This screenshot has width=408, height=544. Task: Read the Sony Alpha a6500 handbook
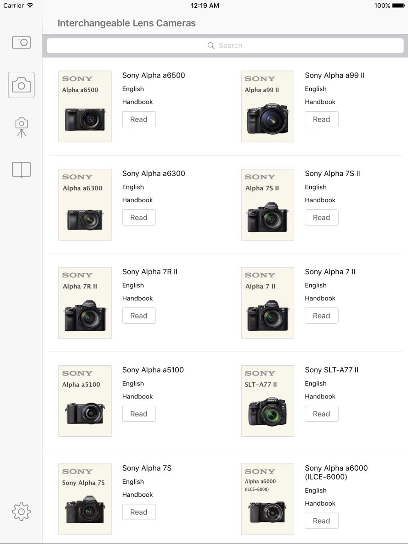(x=139, y=119)
